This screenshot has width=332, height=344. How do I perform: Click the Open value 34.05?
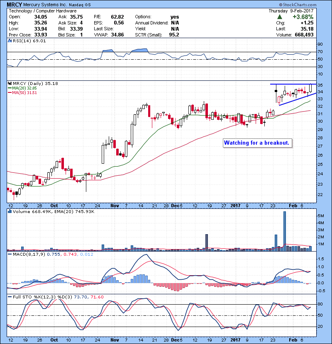(41, 17)
